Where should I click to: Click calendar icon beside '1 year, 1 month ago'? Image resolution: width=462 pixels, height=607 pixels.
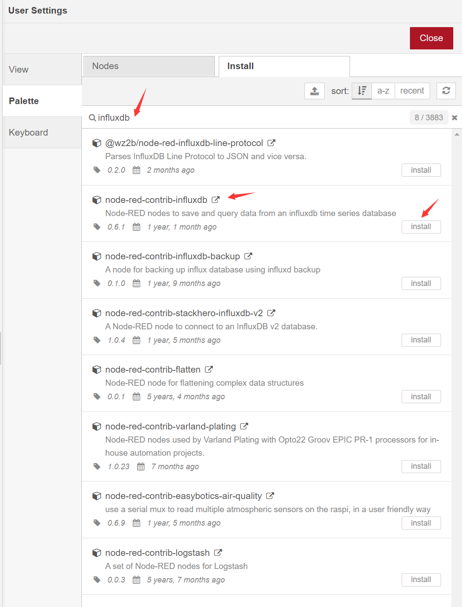tap(136, 227)
